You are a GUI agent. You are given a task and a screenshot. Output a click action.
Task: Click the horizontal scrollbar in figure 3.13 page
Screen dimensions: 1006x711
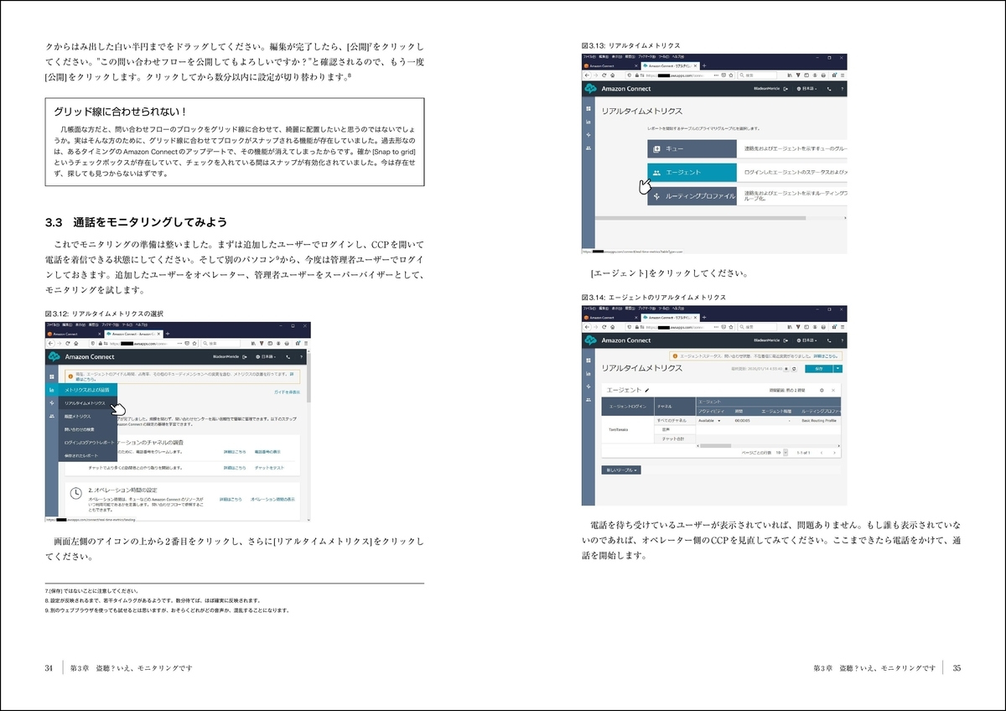coord(700,218)
